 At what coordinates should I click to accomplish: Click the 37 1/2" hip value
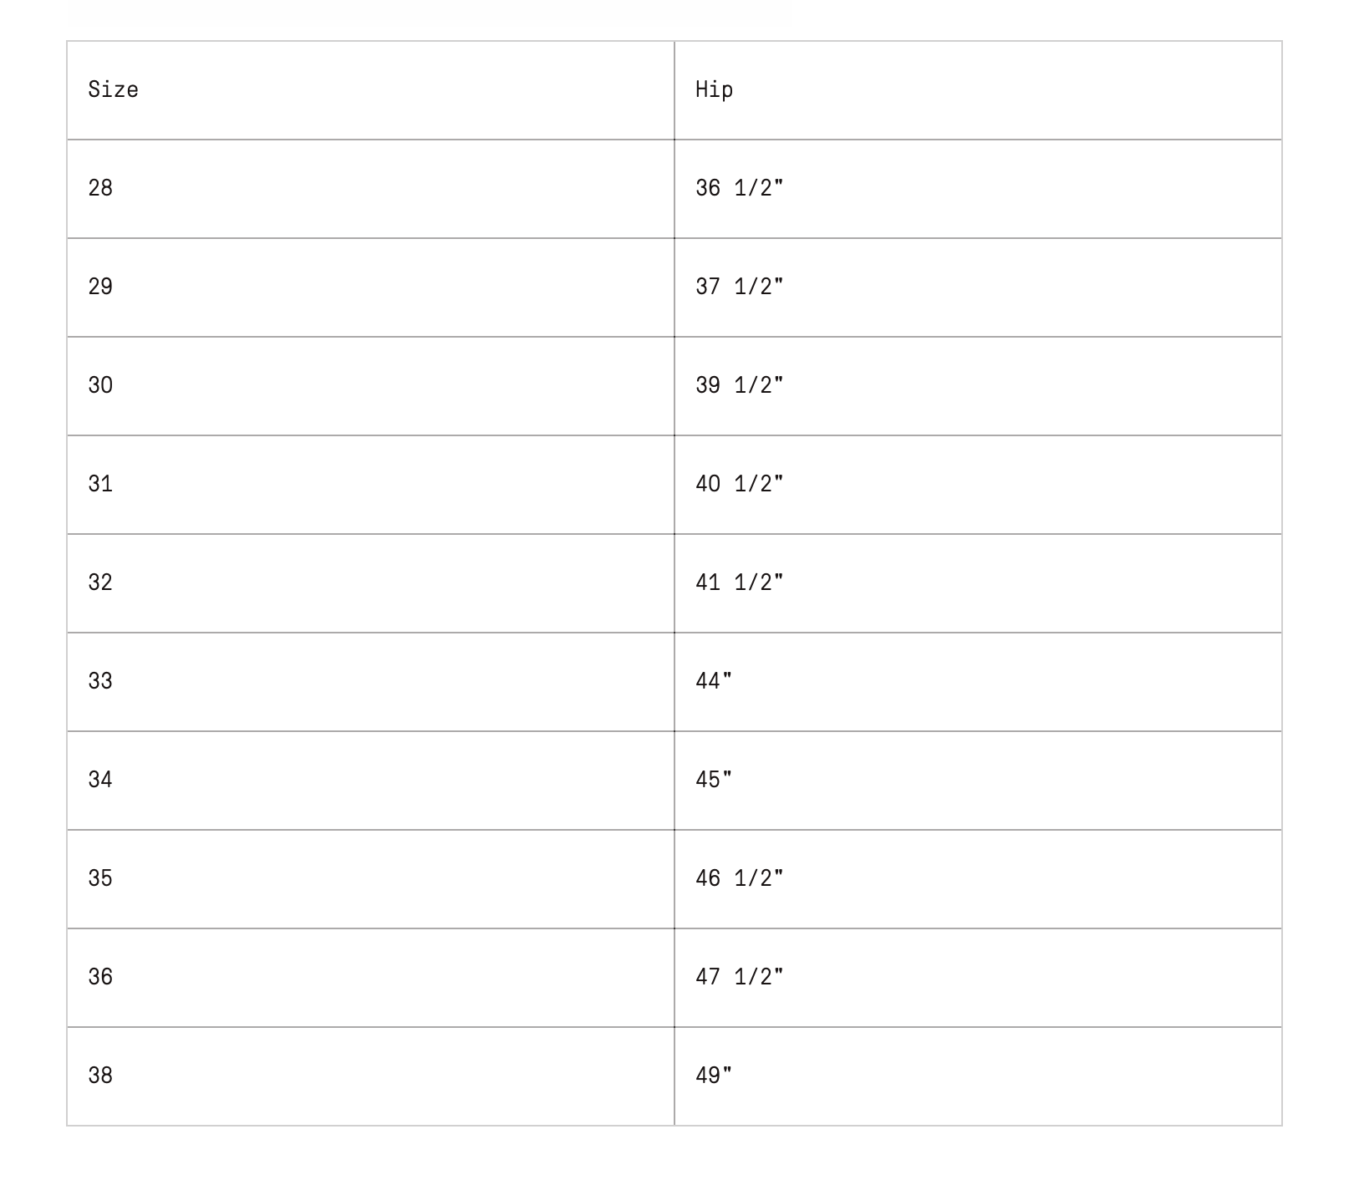point(740,287)
